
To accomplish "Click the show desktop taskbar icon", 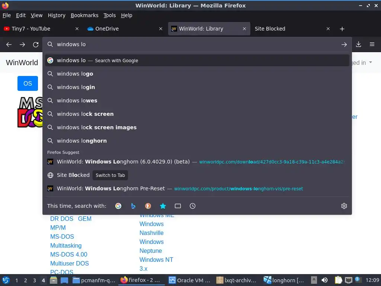I will click(64, 280).
